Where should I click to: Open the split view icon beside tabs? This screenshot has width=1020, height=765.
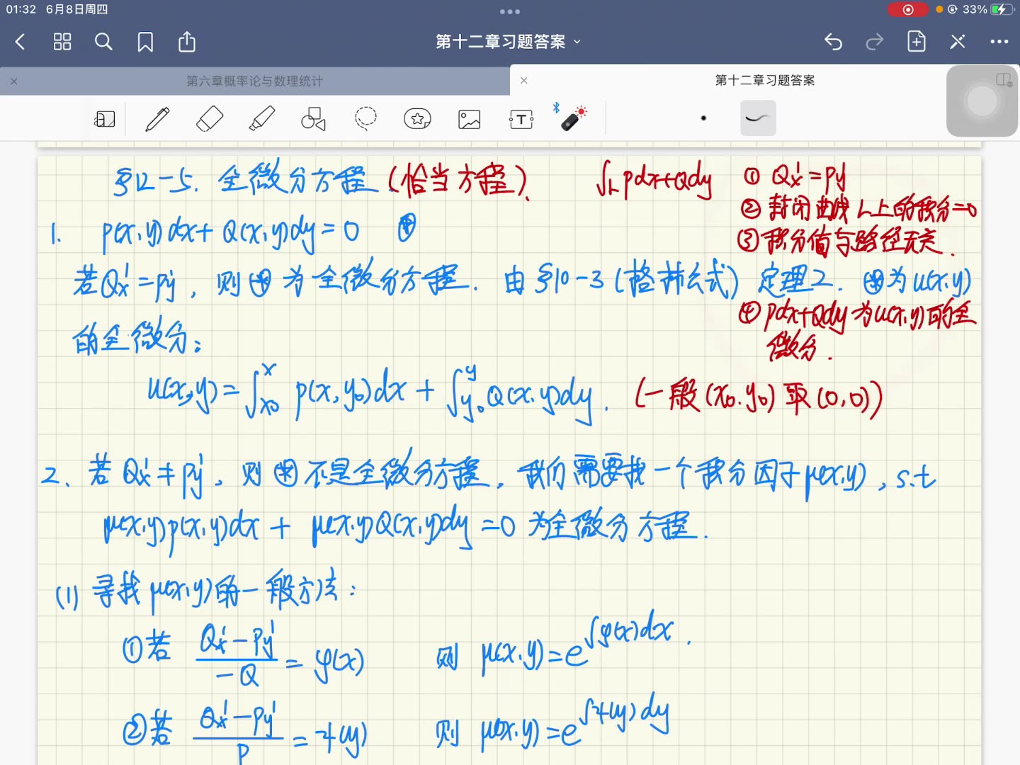[x=1004, y=80]
